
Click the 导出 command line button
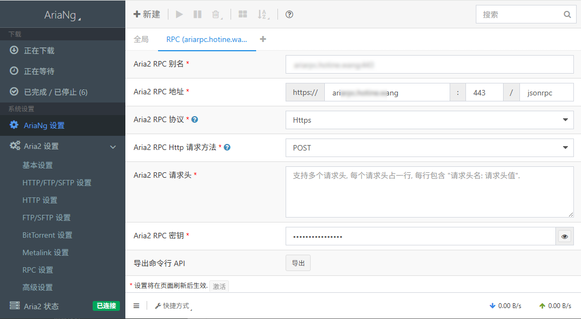[298, 262]
